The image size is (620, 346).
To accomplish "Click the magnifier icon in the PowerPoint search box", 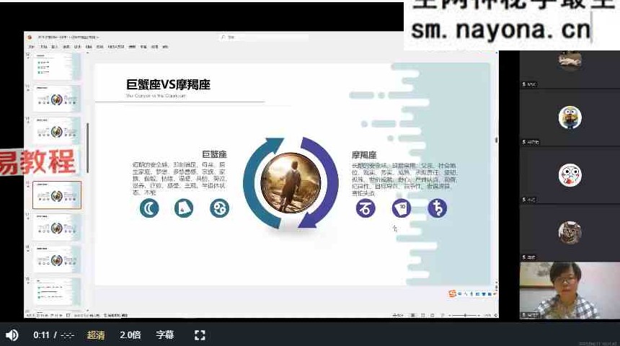I will pyautogui.click(x=223, y=37).
